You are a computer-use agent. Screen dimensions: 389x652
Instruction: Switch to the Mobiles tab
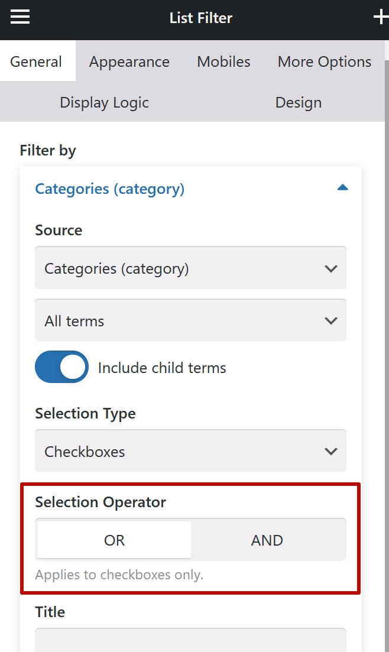pyautogui.click(x=224, y=61)
